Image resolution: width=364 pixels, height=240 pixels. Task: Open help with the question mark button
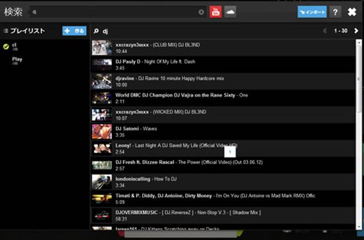tap(336, 12)
